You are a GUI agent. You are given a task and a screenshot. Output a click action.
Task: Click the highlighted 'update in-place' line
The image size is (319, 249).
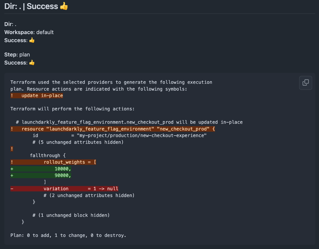pos(37,96)
